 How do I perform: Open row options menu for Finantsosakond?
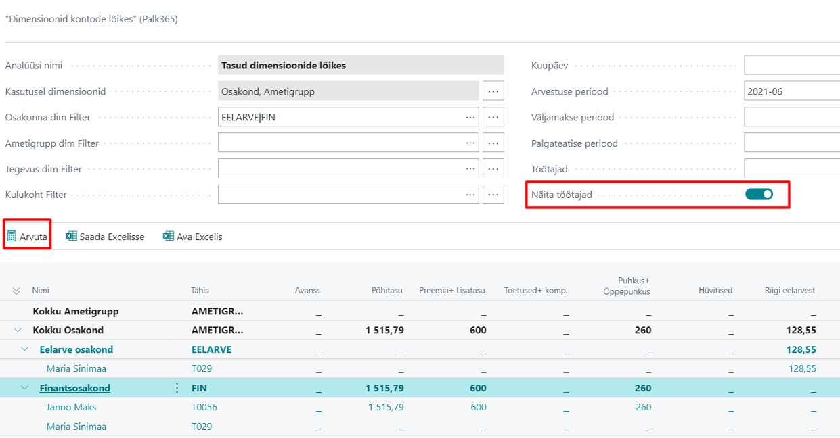177,388
